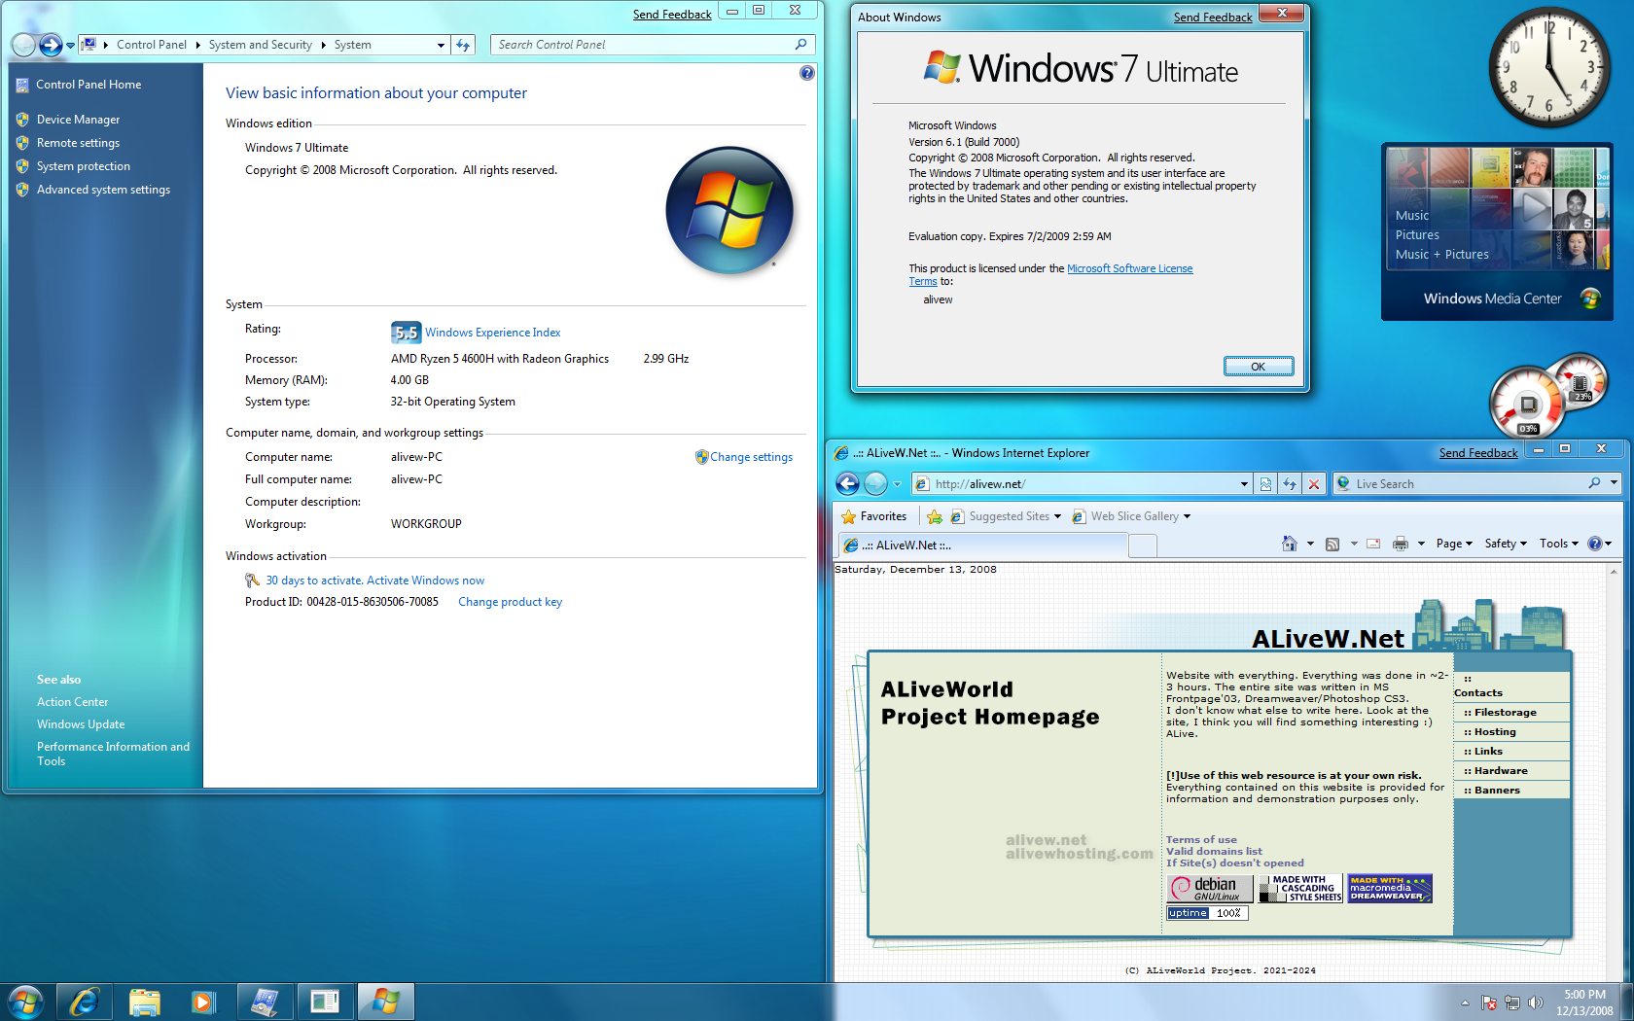
Task: Click the Stop loading button in IE
Action: [x=1314, y=483]
